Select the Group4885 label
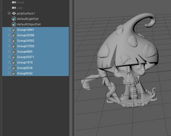Screen dimensions: 171x136 (x=25, y=52)
